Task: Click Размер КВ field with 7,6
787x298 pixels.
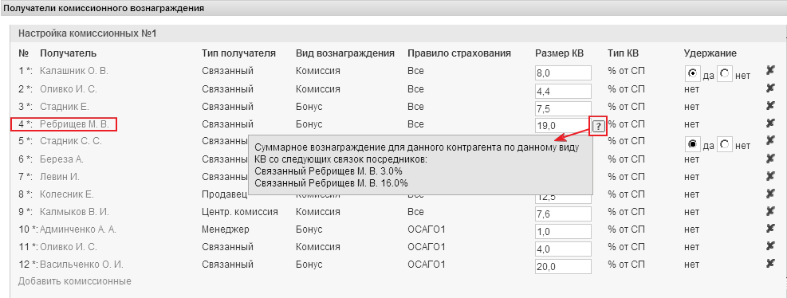Action: 563,214
